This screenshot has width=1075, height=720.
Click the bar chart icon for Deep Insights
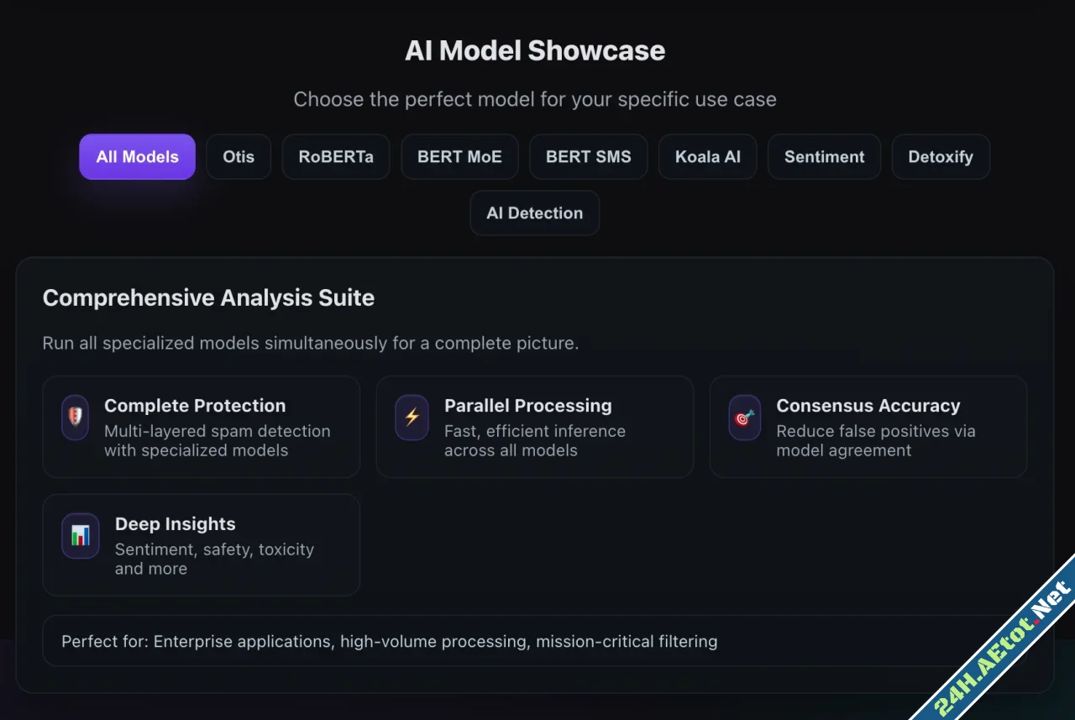click(80, 535)
